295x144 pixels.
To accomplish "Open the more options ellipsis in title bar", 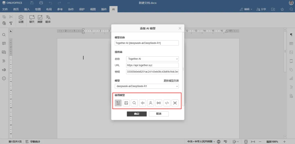I will 69,3.
